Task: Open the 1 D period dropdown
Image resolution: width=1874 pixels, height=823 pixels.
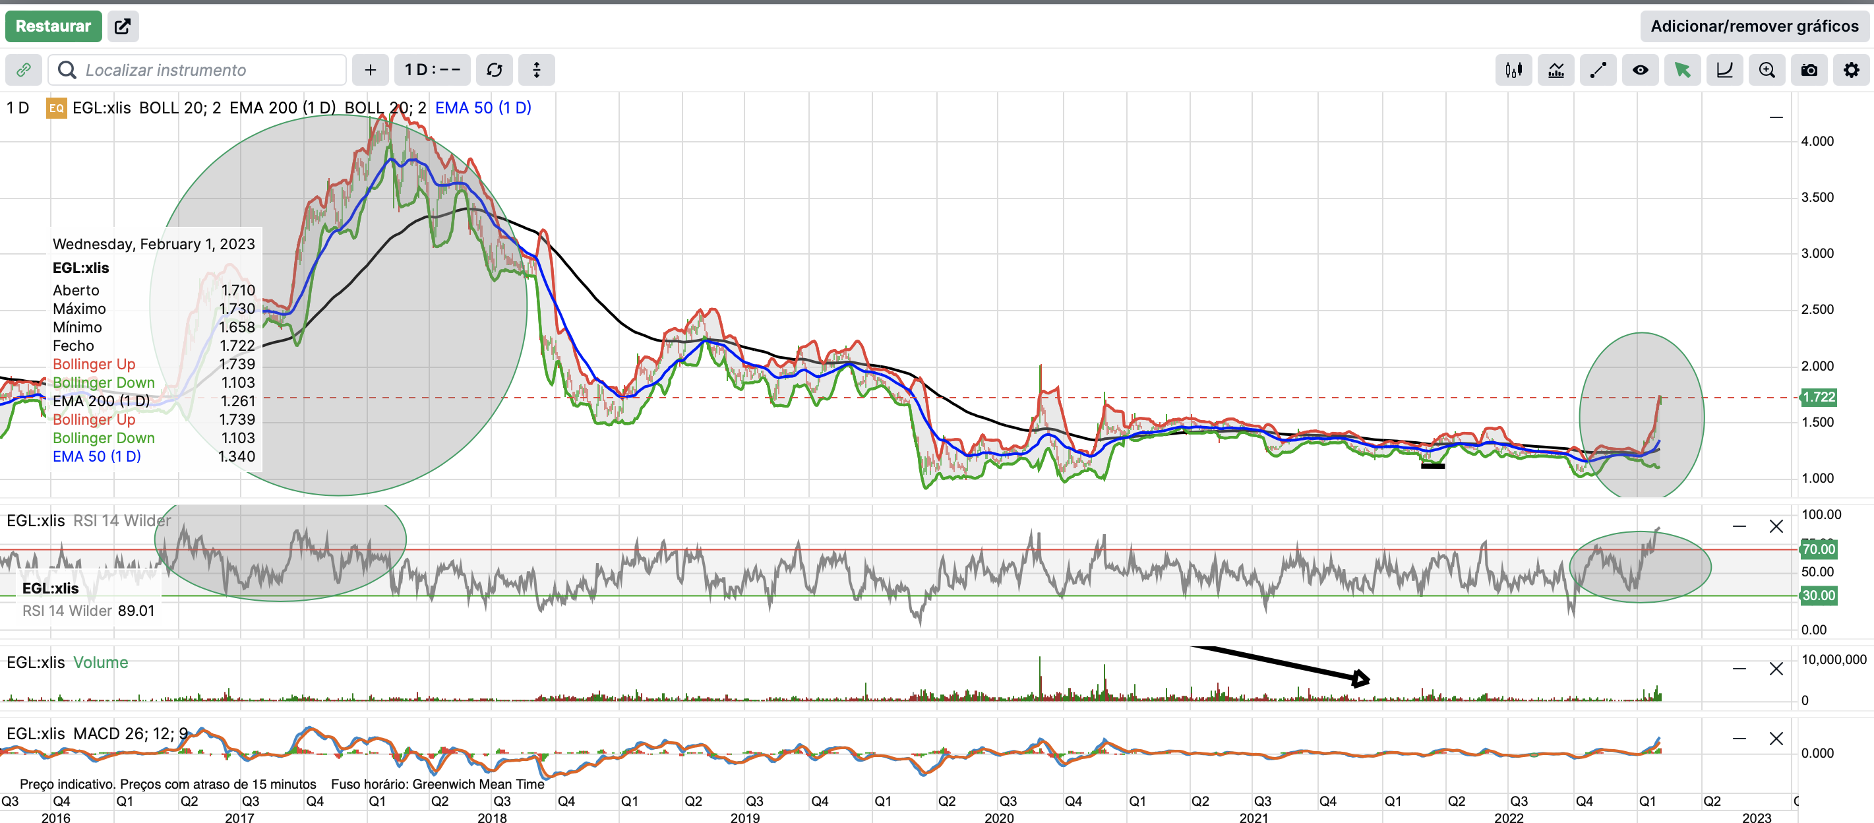Action: pos(432,70)
